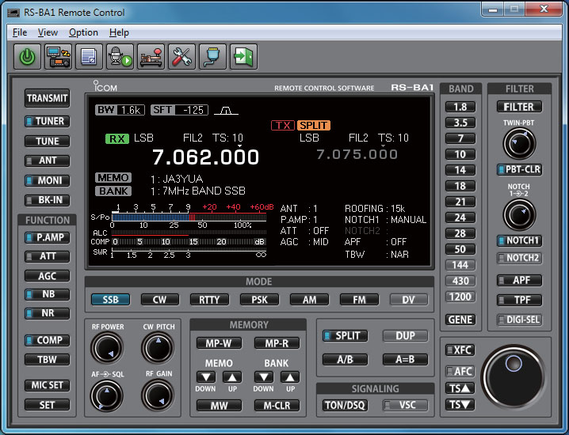569x435 pixels.
Task: Select the CW mode button
Action: click(159, 300)
